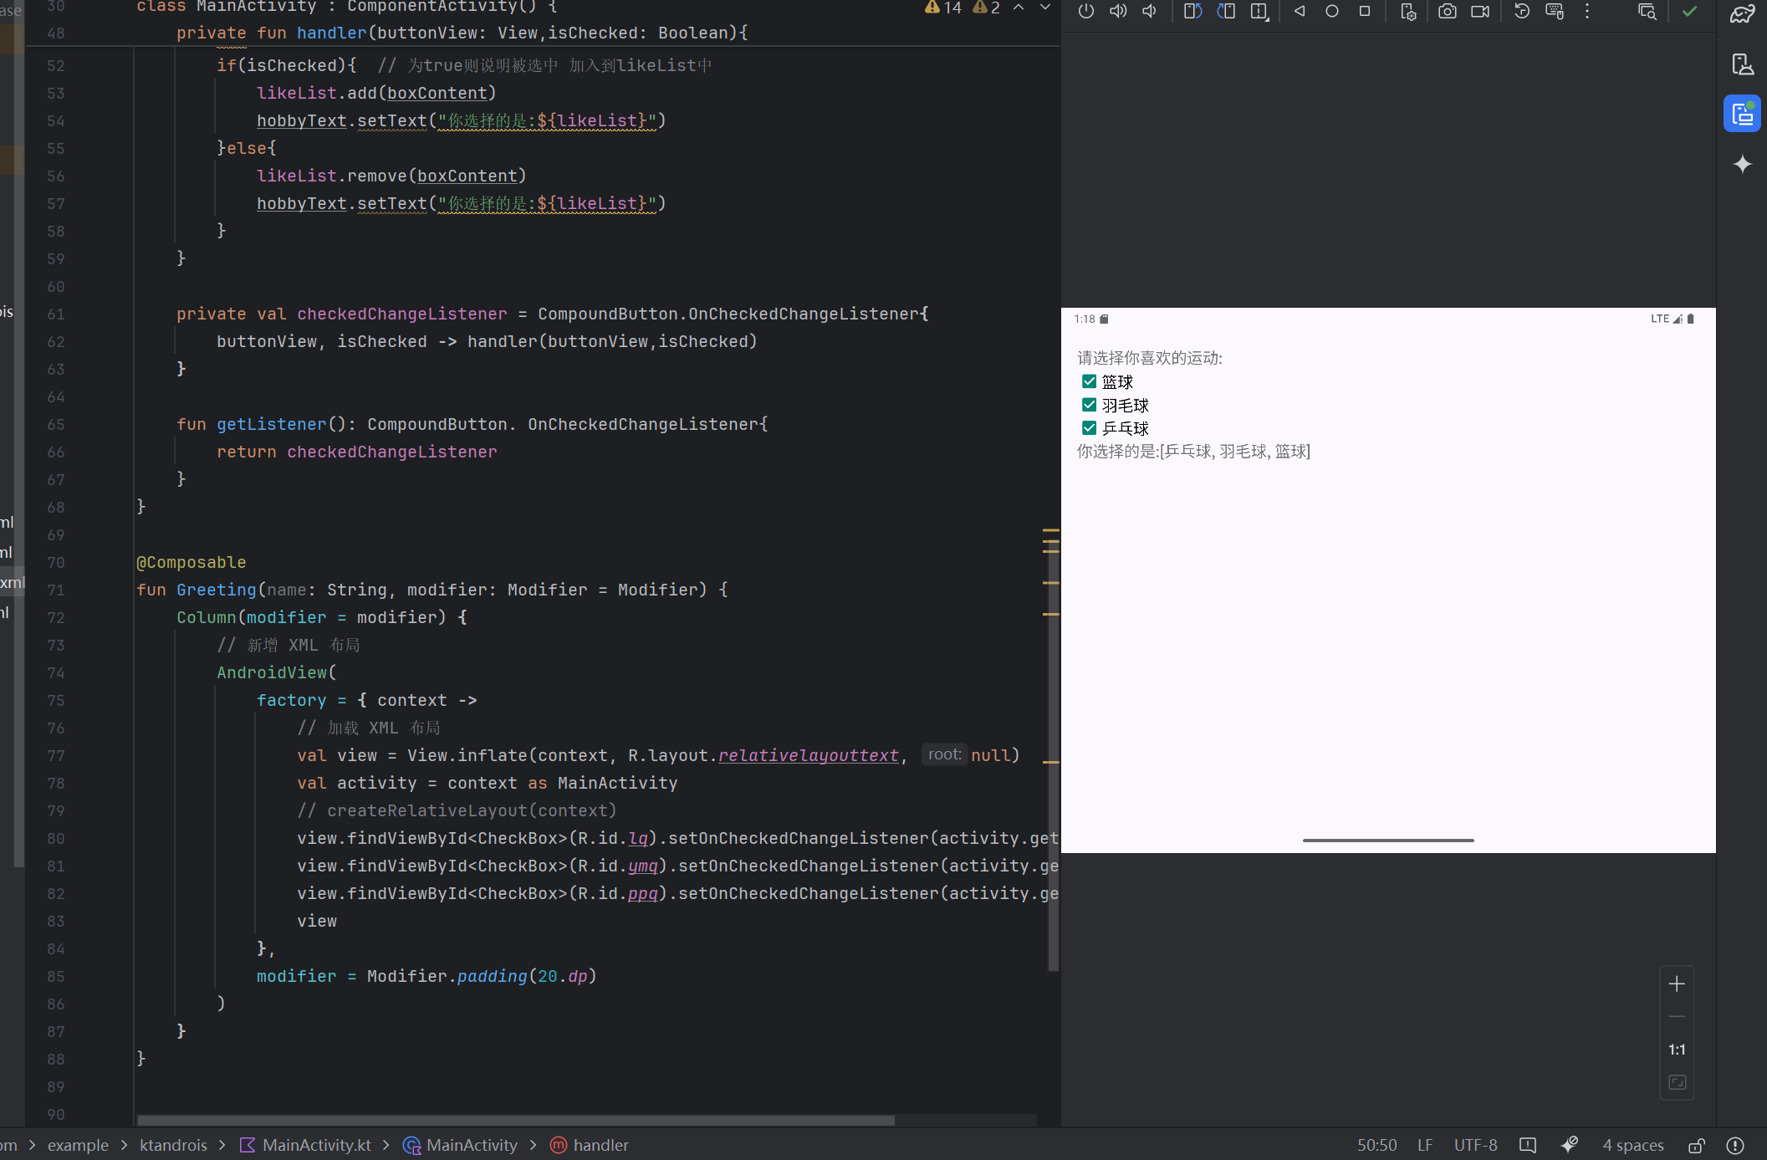1767x1160 pixels.
Task: Go to next highlighted error arrow
Action: tap(1044, 8)
